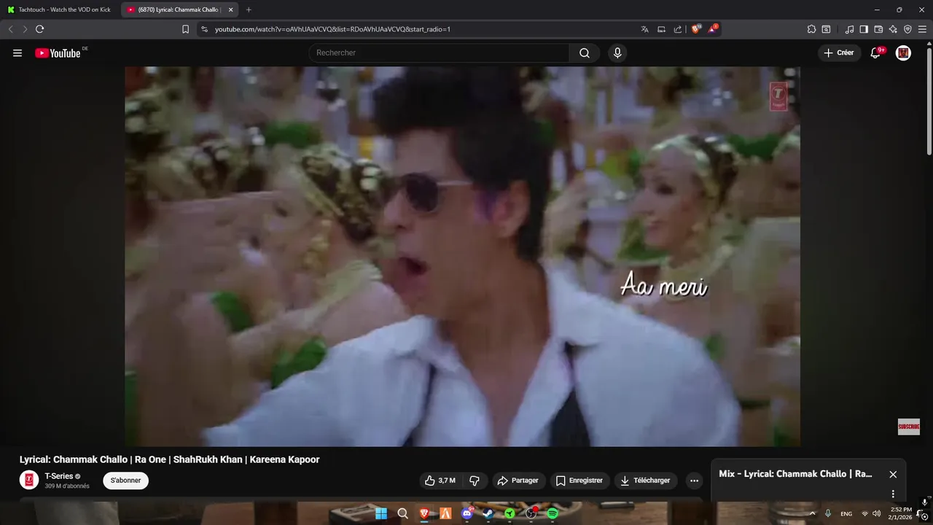This screenshot has width=933, height=525.
Task: Subscribe with the S'abonner button
Action: click(x=125, y=481)
